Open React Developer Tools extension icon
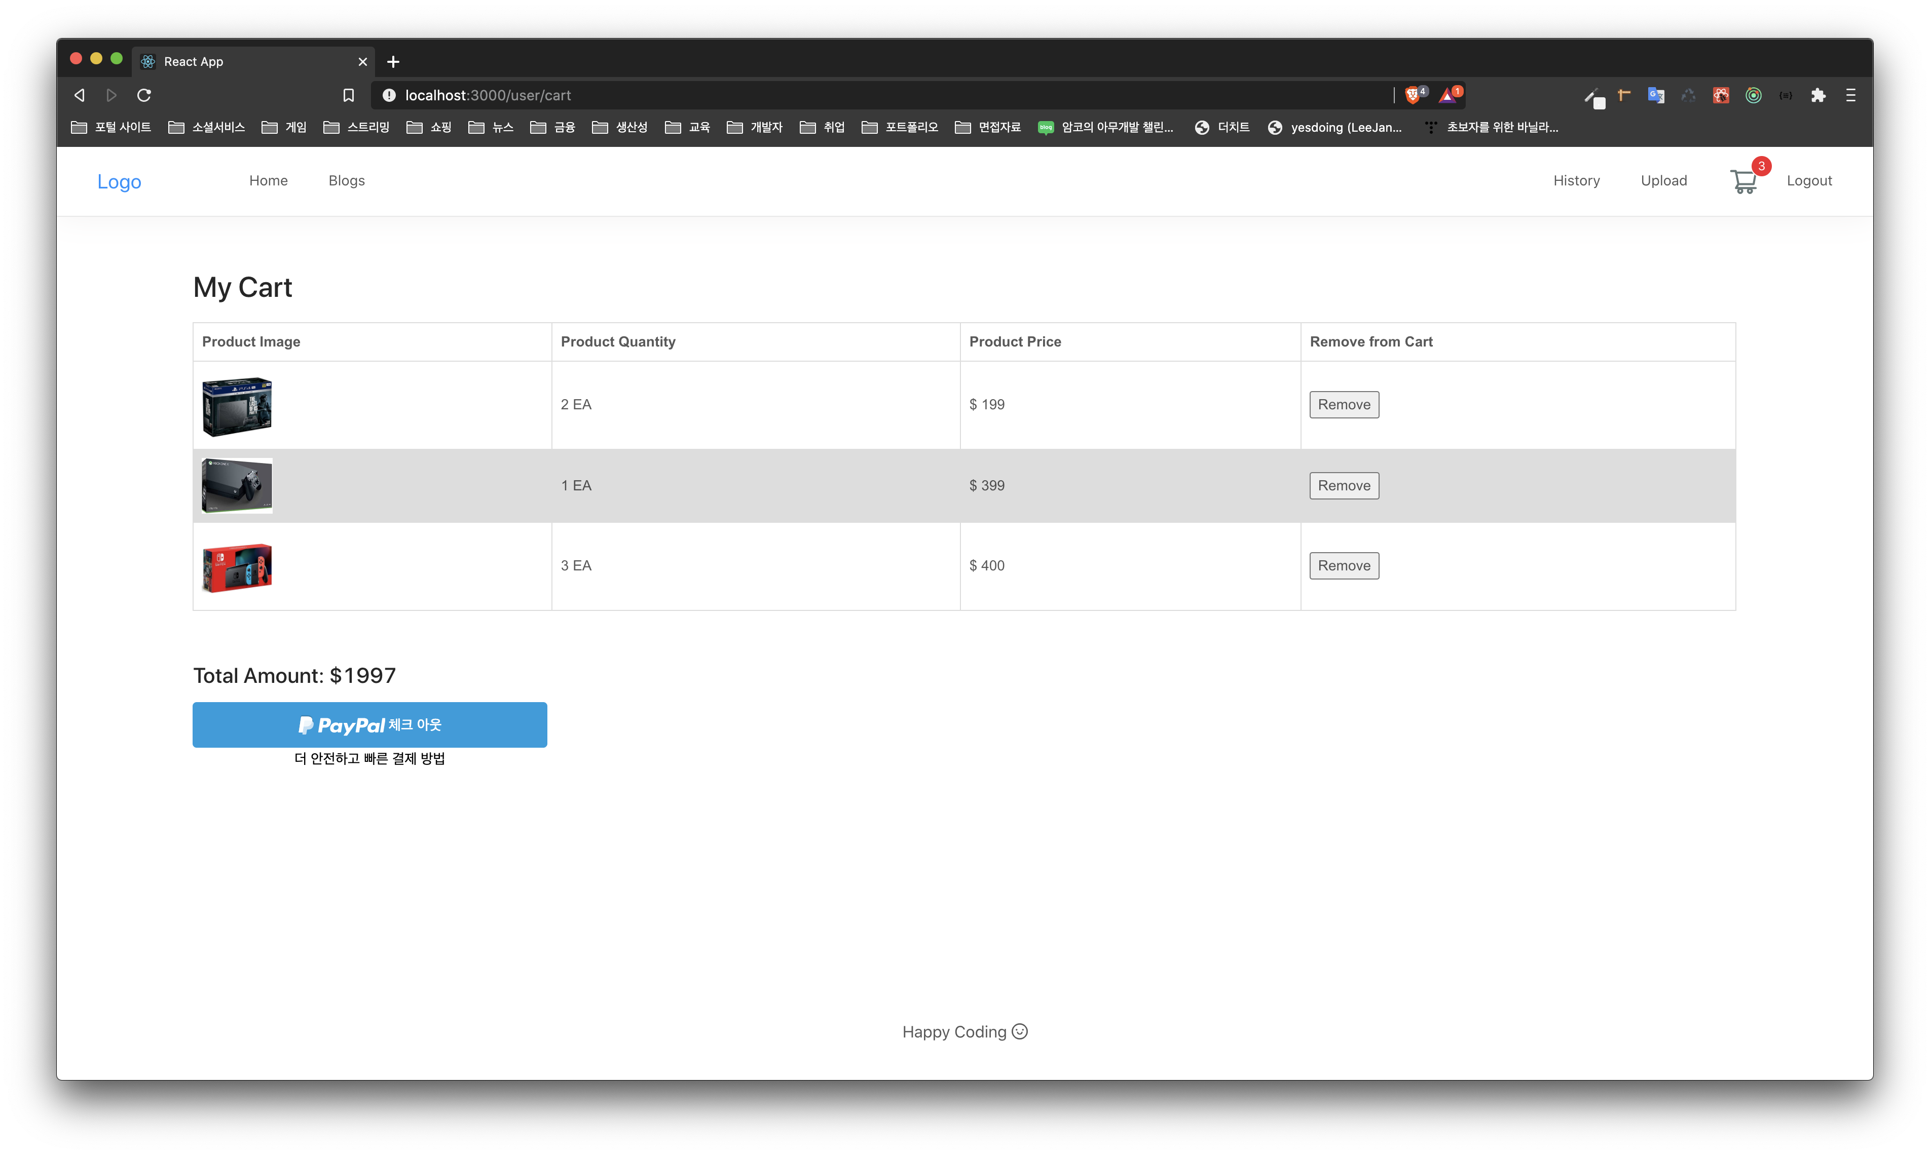1930x1155 pixels. [1721, 94]
